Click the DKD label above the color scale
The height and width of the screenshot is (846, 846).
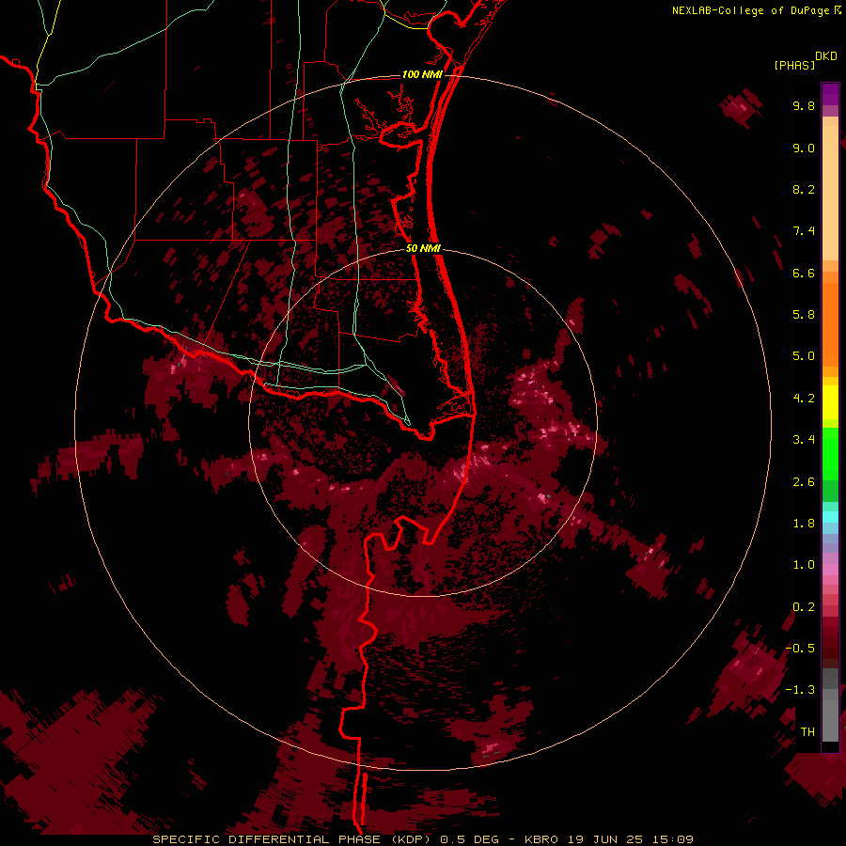pyautogui.click(x=826, y=56)
